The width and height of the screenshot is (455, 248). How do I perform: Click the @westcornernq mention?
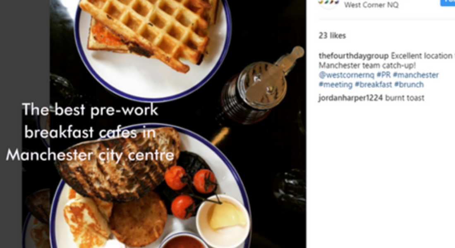coord(347,75)
